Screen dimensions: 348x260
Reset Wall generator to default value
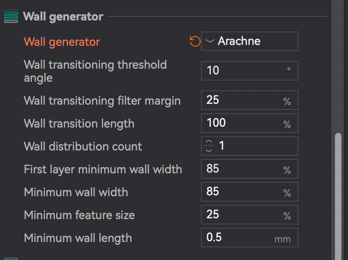click(195, 41)
